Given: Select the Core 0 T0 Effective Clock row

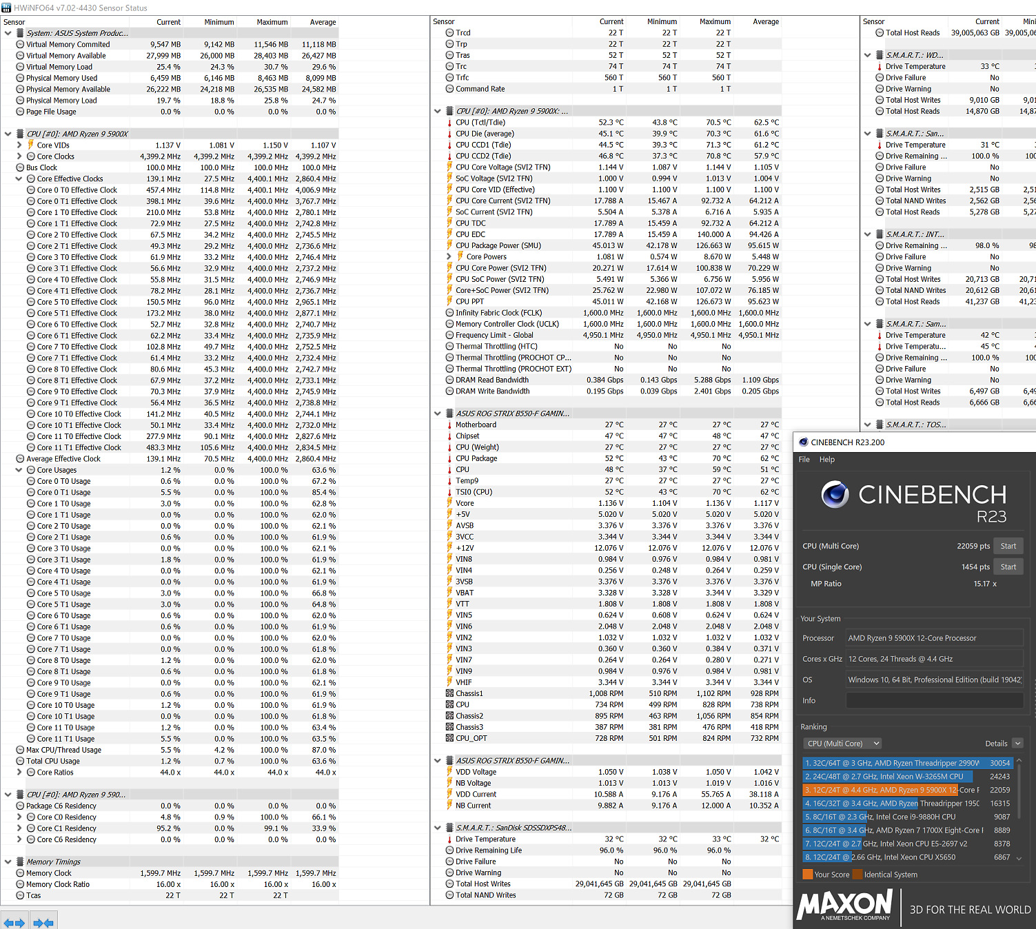Looking at the screenshot, I should (x=170, y=190).
